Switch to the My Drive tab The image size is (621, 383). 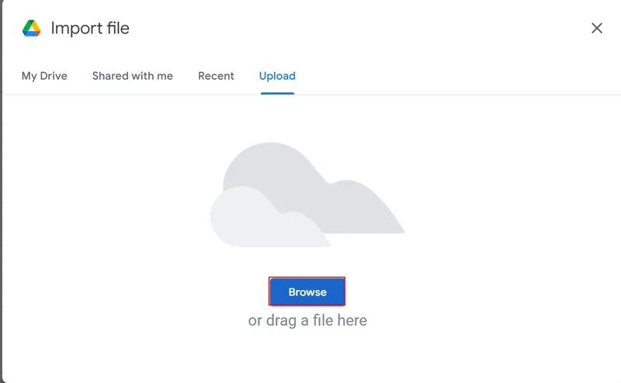click(x=44, y=76)
